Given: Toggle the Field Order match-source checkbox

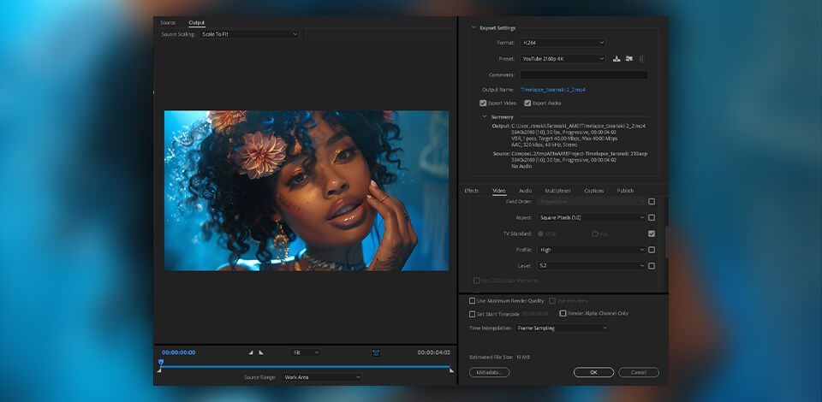Looking at the screenshot, I should (652, 202).
